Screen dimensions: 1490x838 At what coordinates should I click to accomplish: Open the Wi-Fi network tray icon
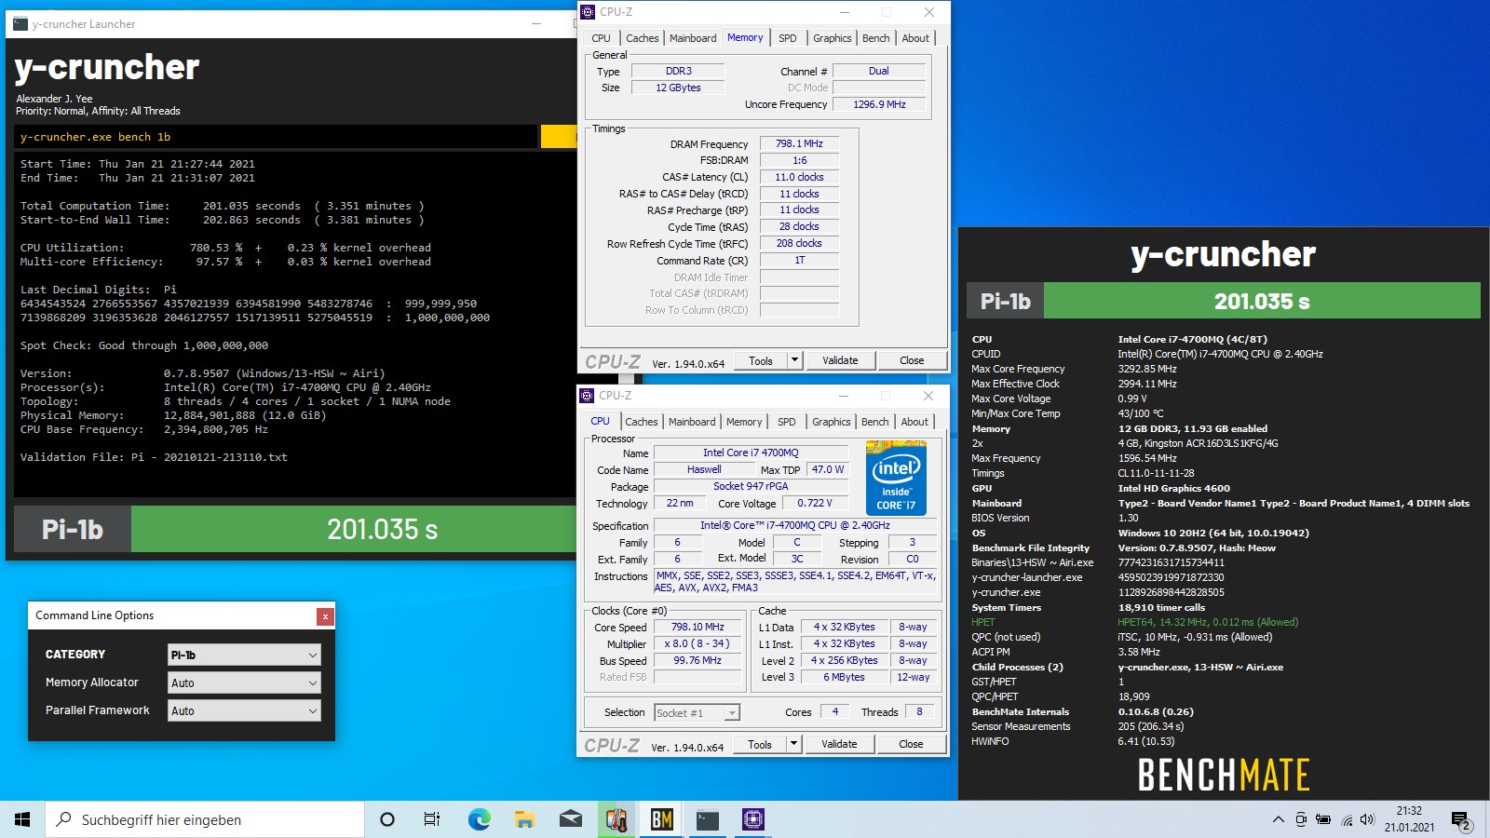pyautogui.click(x=1346, y=820)
